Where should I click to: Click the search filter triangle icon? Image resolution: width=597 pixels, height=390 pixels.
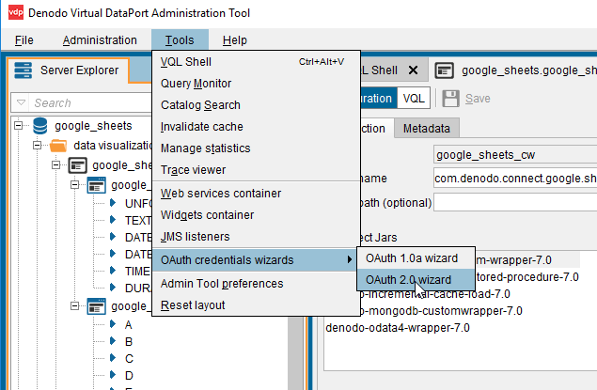21,102
